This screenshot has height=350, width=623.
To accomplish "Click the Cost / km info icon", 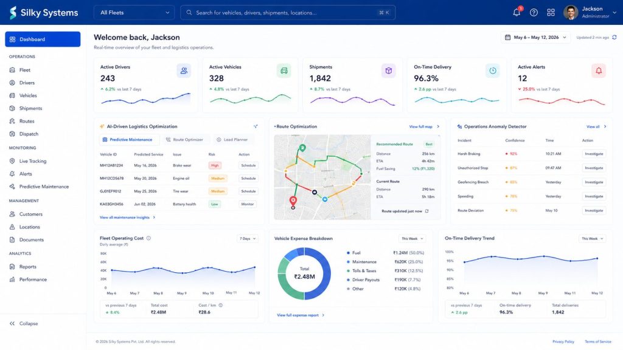I will (x=220, y=305).
